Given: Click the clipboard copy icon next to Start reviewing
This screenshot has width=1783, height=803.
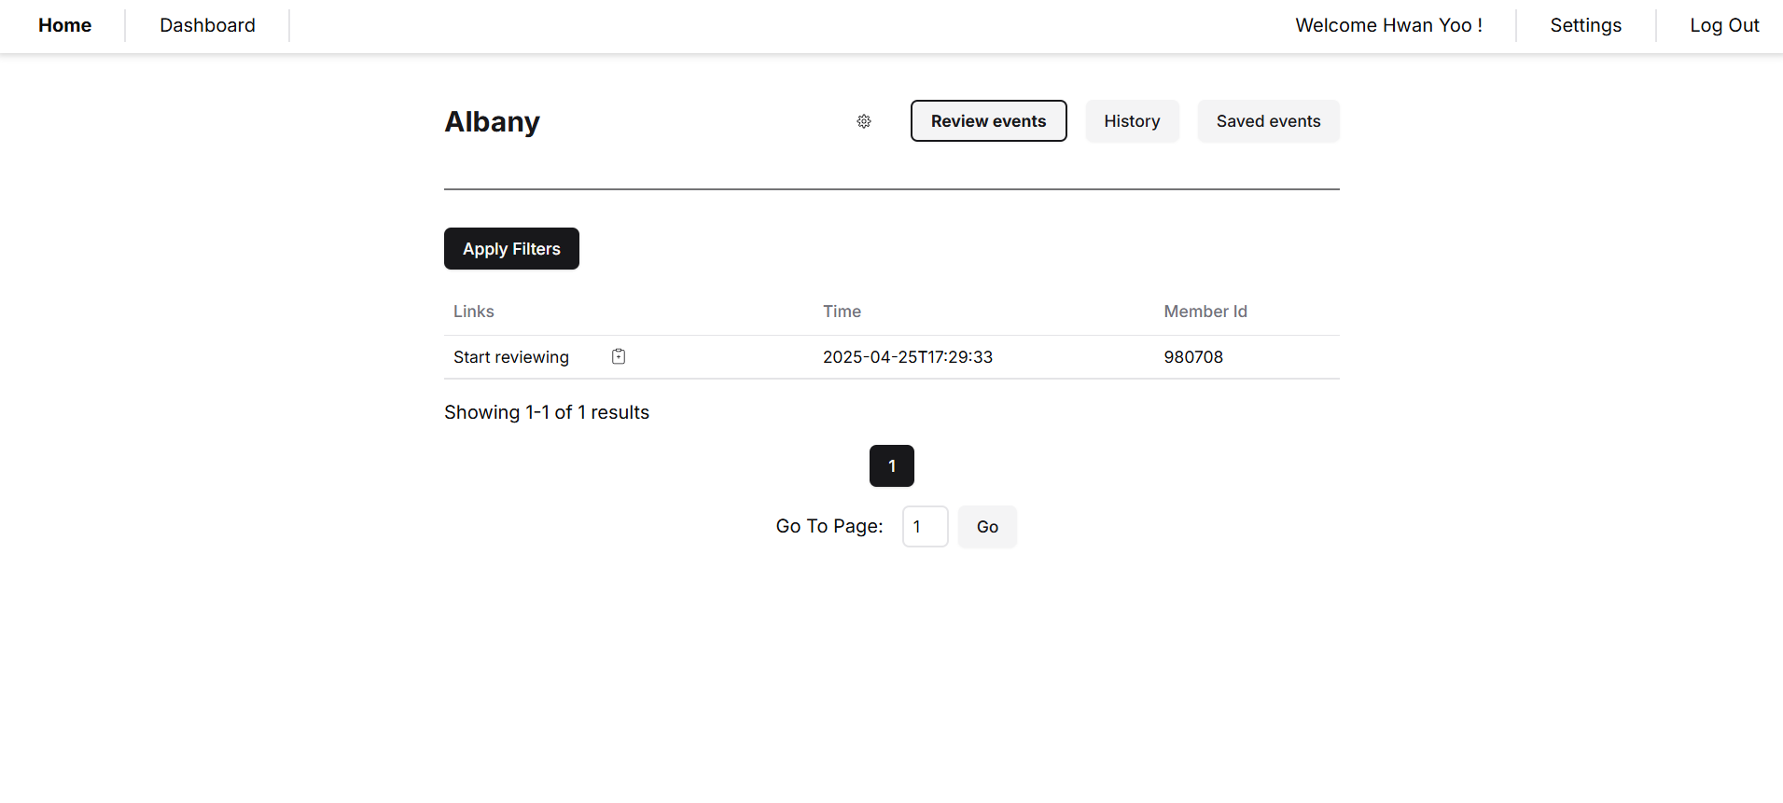Looking at the screenshot, I should [x=619, y=356].
